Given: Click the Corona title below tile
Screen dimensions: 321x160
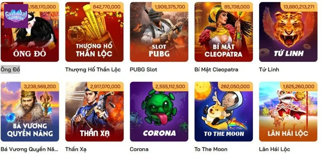Looking at the screenshot, I should coord(139,149).
